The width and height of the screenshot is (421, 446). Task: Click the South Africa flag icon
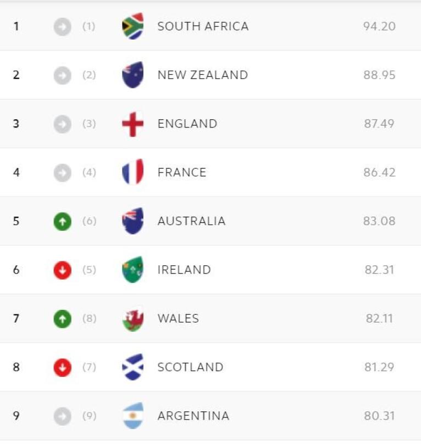(132, 26)
